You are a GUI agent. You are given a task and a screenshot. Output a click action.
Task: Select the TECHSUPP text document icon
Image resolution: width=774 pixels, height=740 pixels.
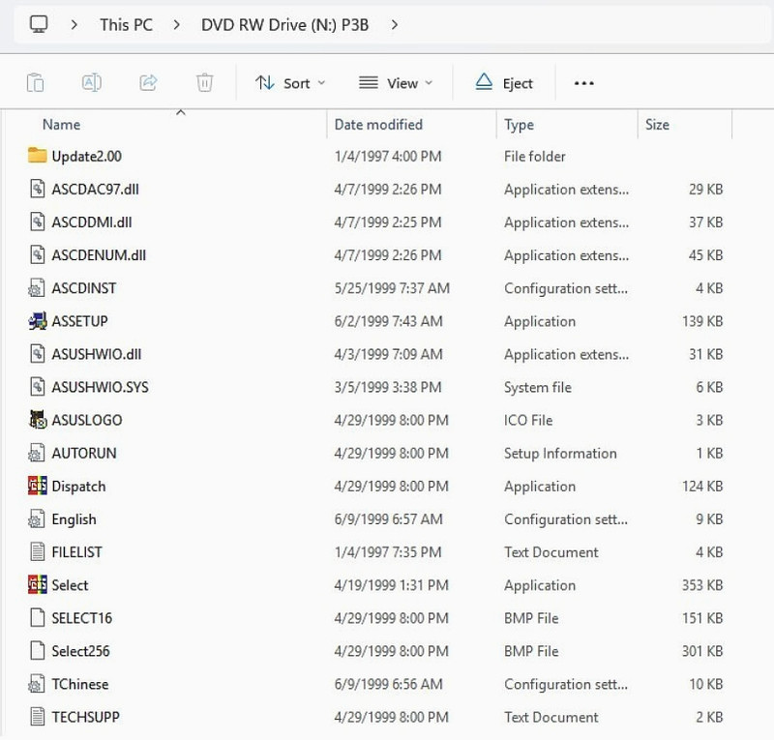[x=37, y=717]
